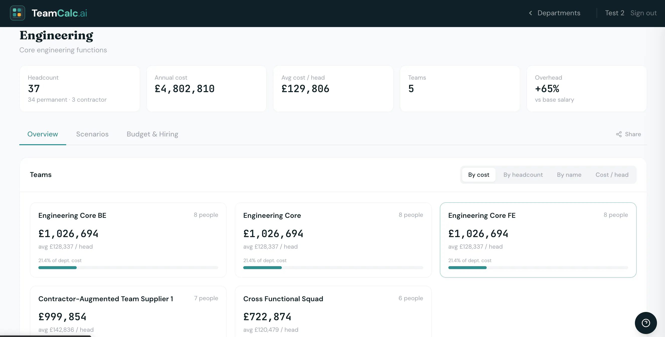The height and width of the screenshot is (337, 665).
Task: Click 'avg £120,479 / head' text
Action: [271, 330]
